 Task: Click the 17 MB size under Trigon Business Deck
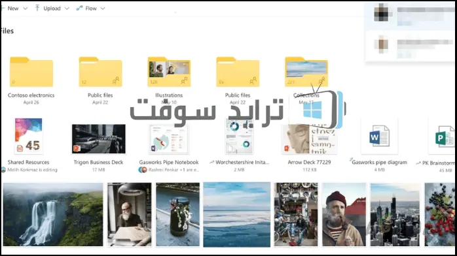pyautogui.click(x=98, y=170)
